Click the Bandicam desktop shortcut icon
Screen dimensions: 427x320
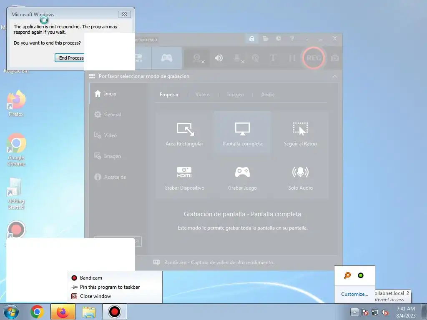16,229
